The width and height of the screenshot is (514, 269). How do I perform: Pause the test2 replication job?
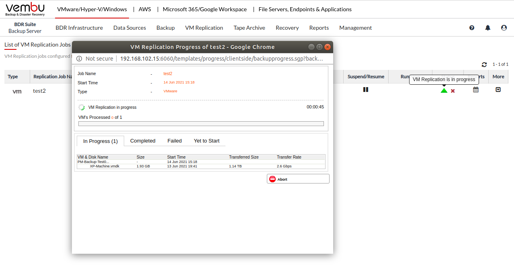[365, 90]
